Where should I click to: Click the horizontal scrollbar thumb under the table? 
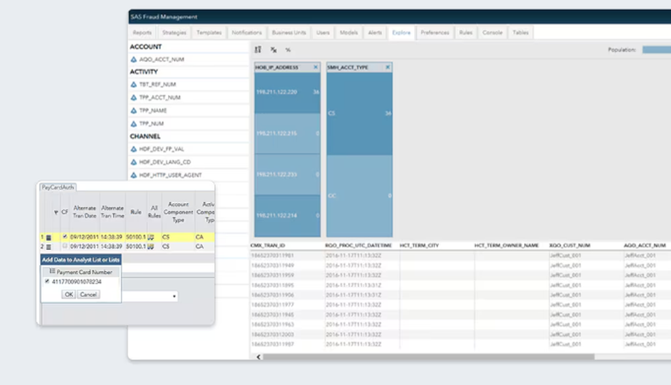point(429,357)
